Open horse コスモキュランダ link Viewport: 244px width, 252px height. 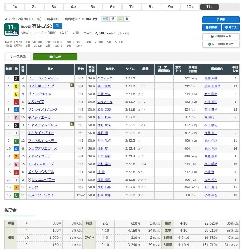[41, 86]
